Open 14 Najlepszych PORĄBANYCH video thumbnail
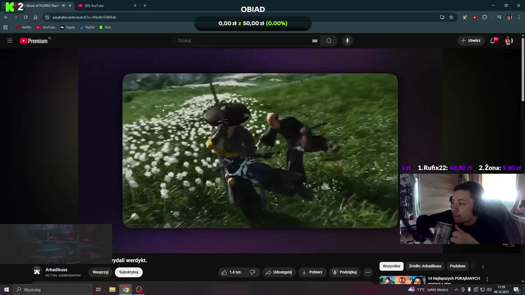Screen dimensions: 525x295 tap(402, 280)
